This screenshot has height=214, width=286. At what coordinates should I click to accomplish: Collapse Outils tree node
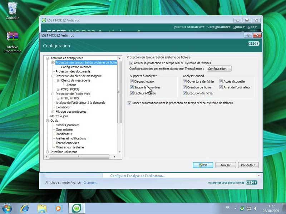tap(48, 121)
